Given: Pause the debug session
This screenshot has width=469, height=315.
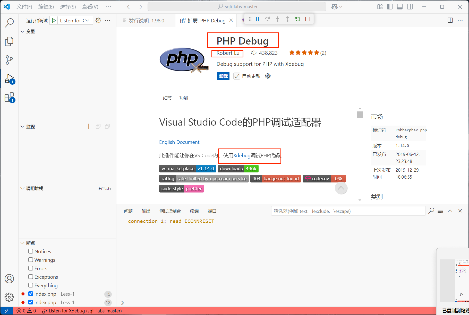Looking at the screenshot, I should [258, 19].
